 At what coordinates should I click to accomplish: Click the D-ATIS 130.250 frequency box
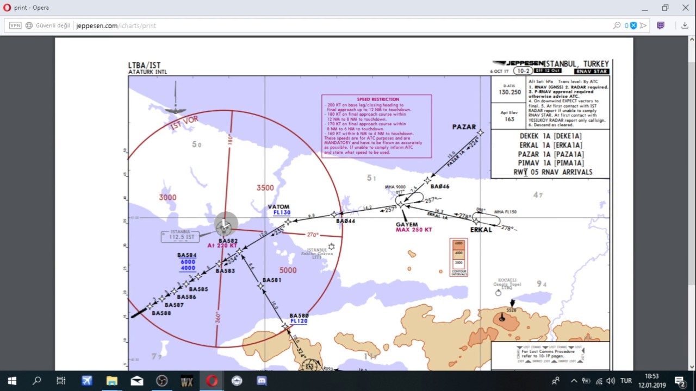(x=509, y=89)
